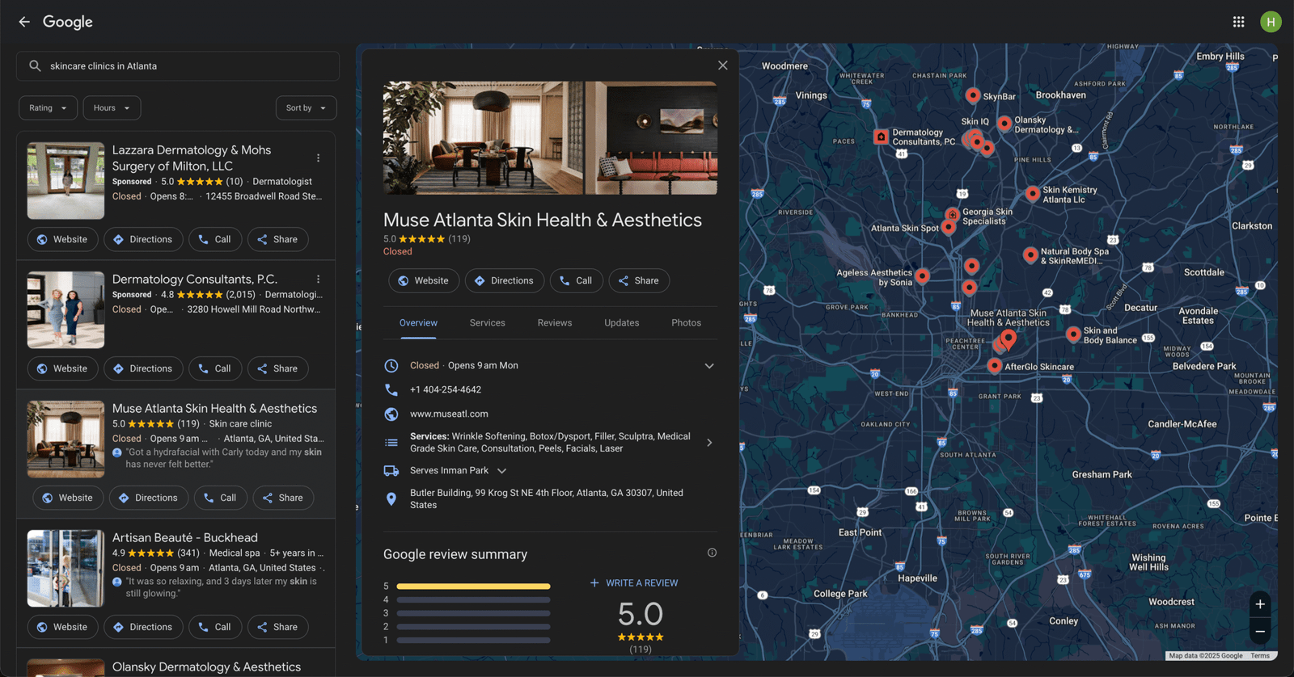Switch to the Services tab
1294x677 pixels.
[x=488, y=323]
